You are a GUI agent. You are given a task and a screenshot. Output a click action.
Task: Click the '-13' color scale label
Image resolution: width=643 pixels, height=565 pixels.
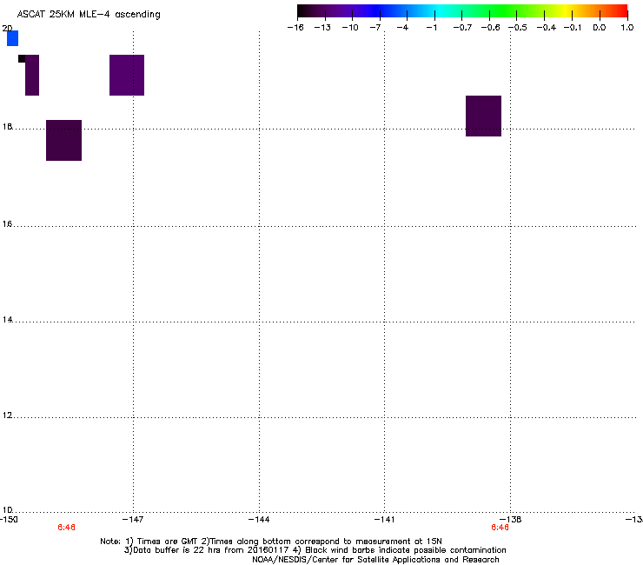(322, 28)
